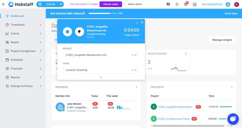The width and height of the screenshot is (242, 128).
Task: Expand Timesheets chevron
Action: pyautogui.click(x=40, y=25)
